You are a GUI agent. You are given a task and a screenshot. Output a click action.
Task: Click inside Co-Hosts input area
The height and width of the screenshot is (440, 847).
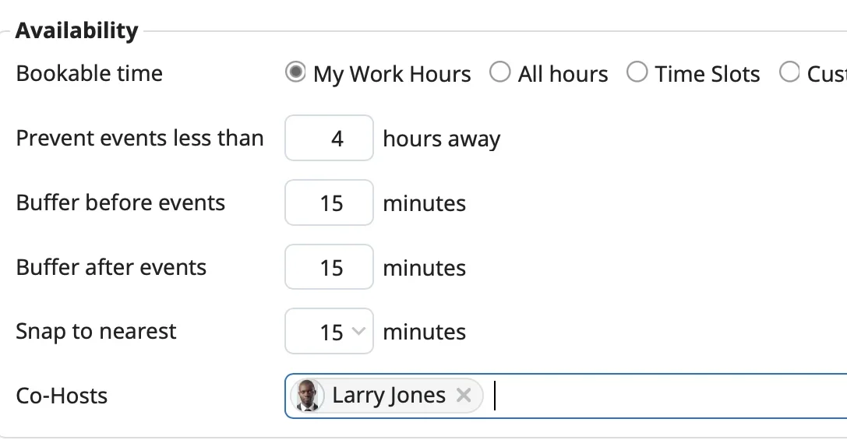tap(665, 396)
